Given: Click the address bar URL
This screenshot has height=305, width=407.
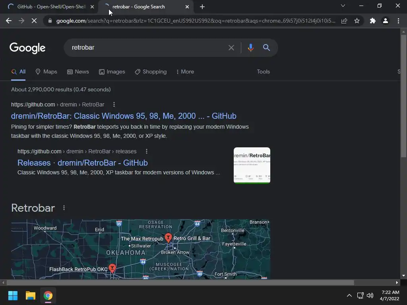Looking at the screenshot, I should coord(196,21).
